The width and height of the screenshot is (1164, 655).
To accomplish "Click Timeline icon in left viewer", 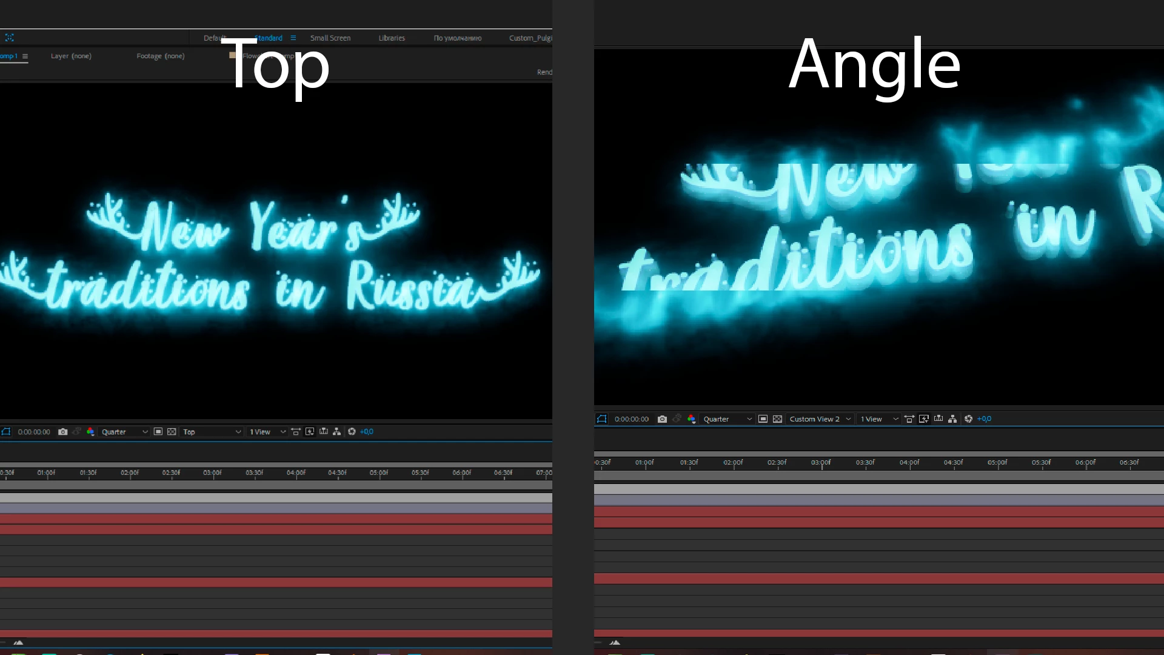I will [323, 432].
